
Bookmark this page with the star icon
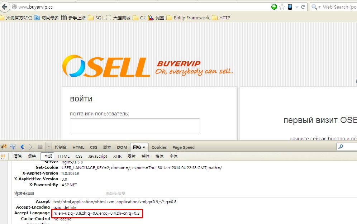click(282, 7)
